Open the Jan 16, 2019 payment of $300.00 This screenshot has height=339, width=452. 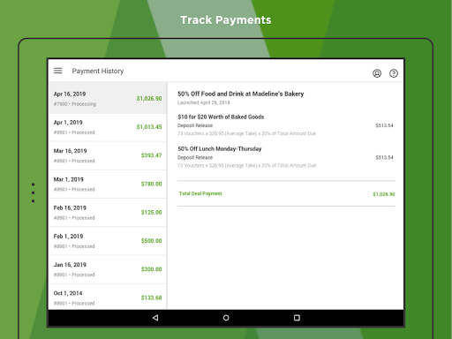[x=108, y=269]
